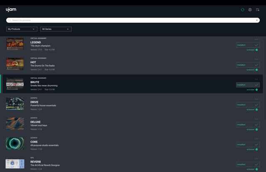
Task: Click the activated status indicator for DRIVE
Action: (x=256, y=110)
